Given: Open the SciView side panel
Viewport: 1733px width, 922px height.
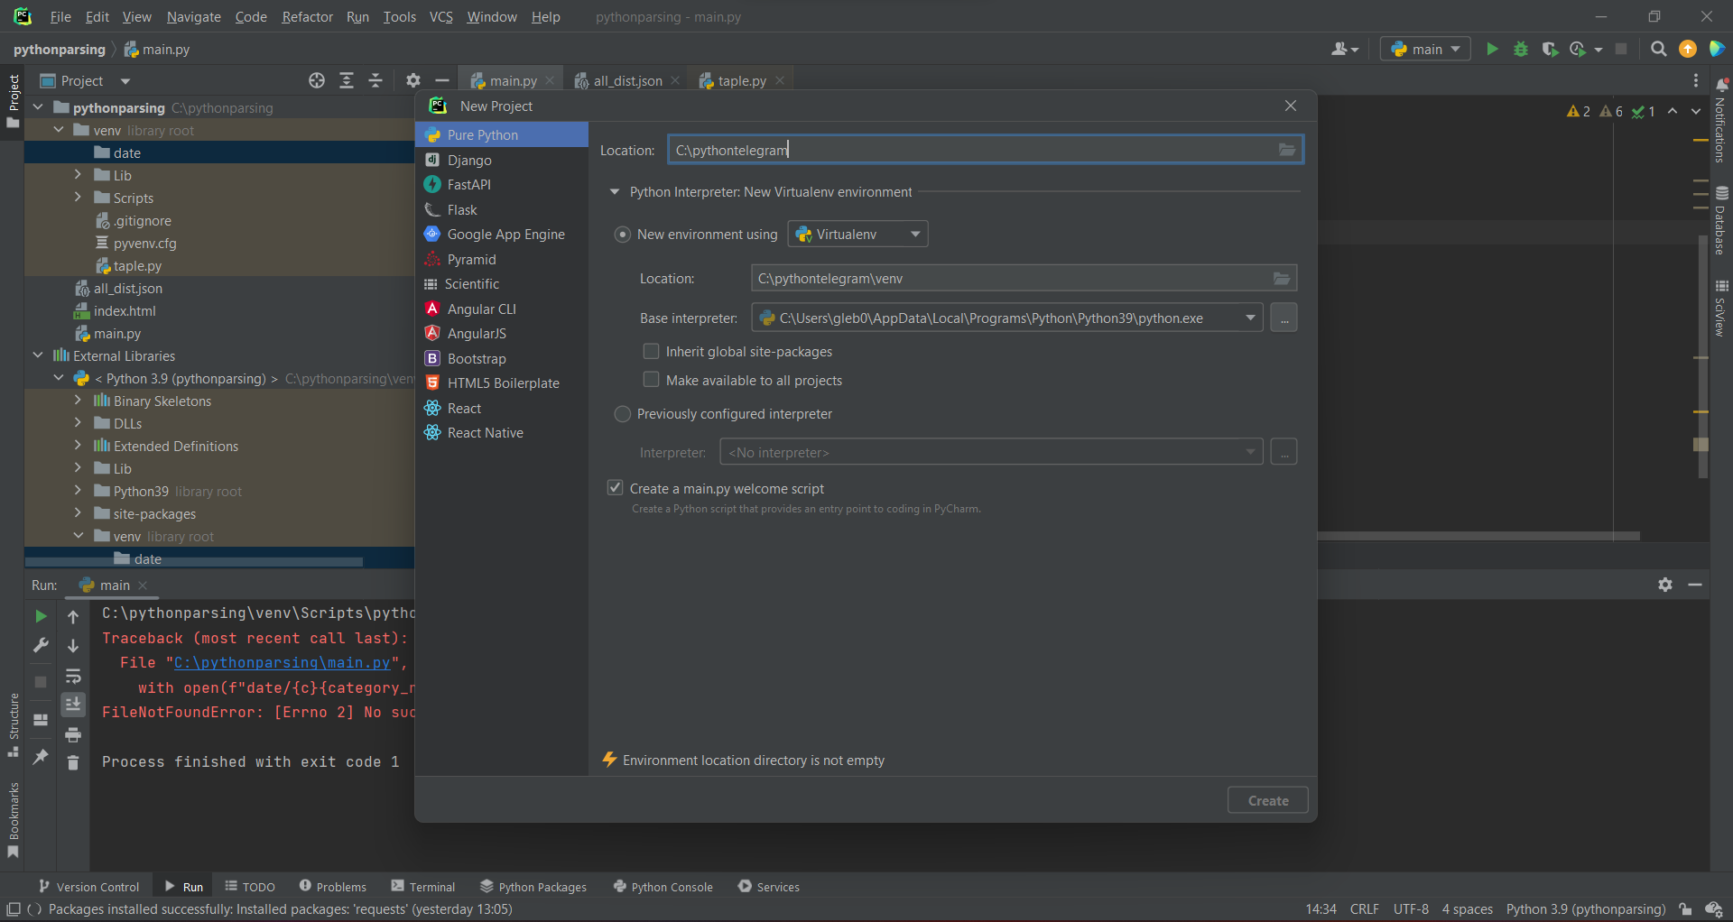Looking at the screenshot, I should [1720, 309].
